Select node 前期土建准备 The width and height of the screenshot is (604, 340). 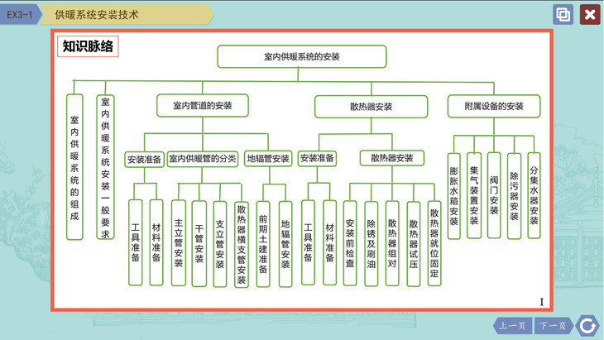click(x=263, y=244)
